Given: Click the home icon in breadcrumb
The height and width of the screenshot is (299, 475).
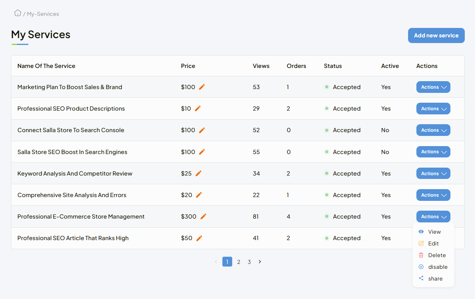Looking at the screenshot, I should (x=17, y=13).
